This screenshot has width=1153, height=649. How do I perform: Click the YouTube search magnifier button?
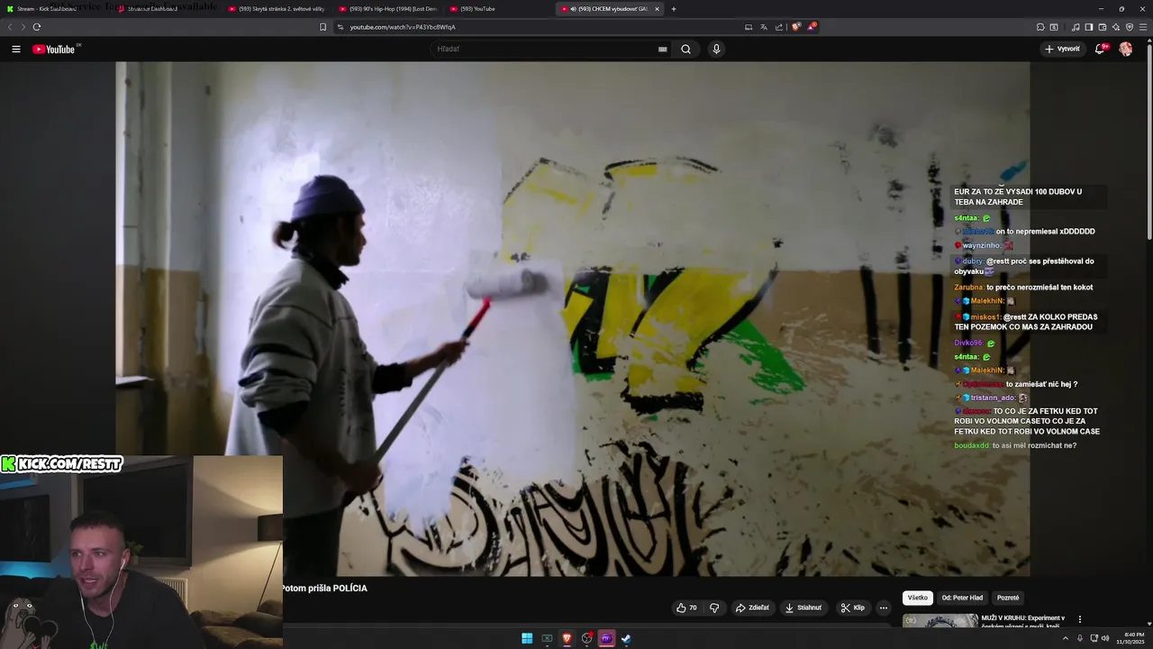click(685, 49)
